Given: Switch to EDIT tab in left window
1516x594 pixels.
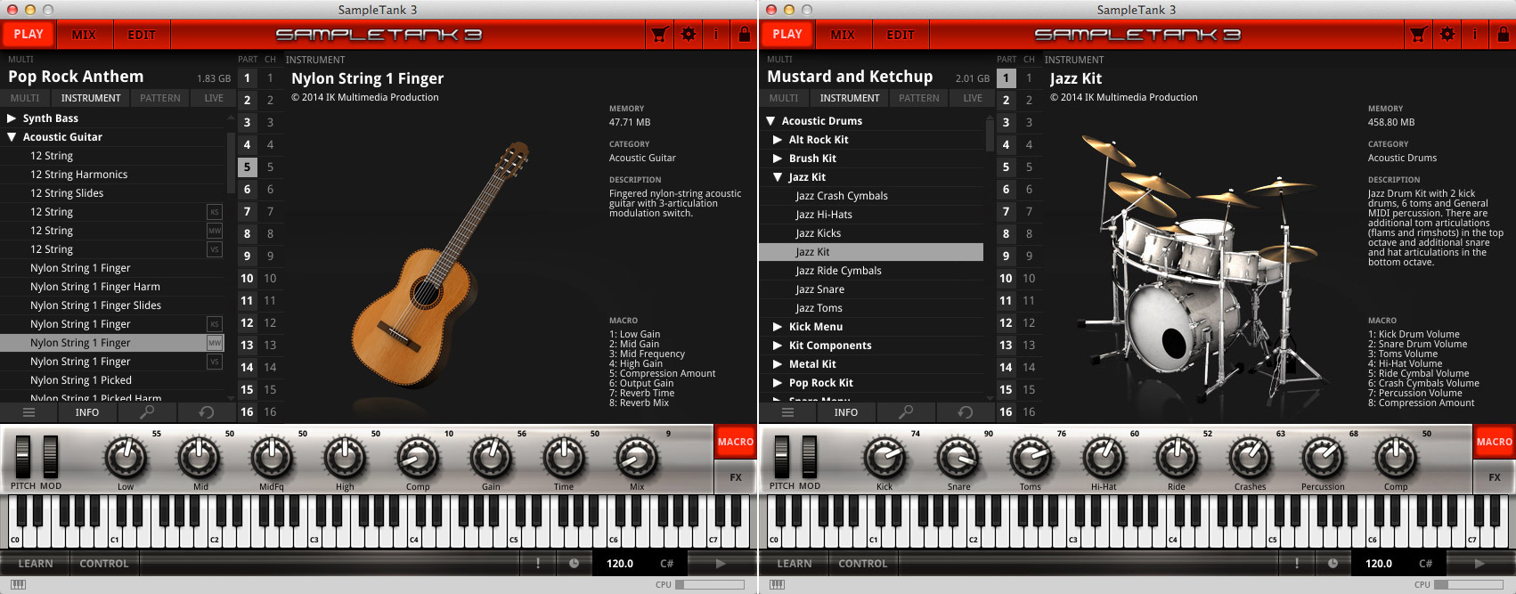Looking at the screenshot, I should 142,35.
